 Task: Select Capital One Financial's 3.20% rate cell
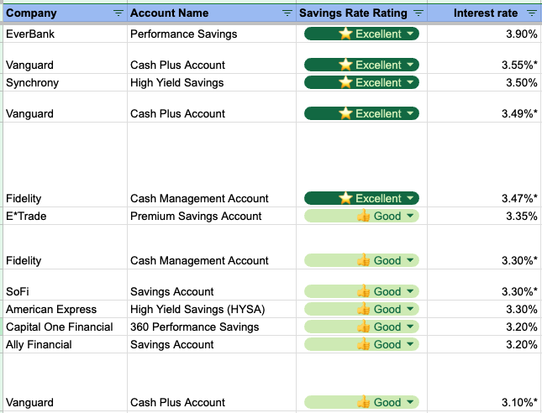click(485, 327)
